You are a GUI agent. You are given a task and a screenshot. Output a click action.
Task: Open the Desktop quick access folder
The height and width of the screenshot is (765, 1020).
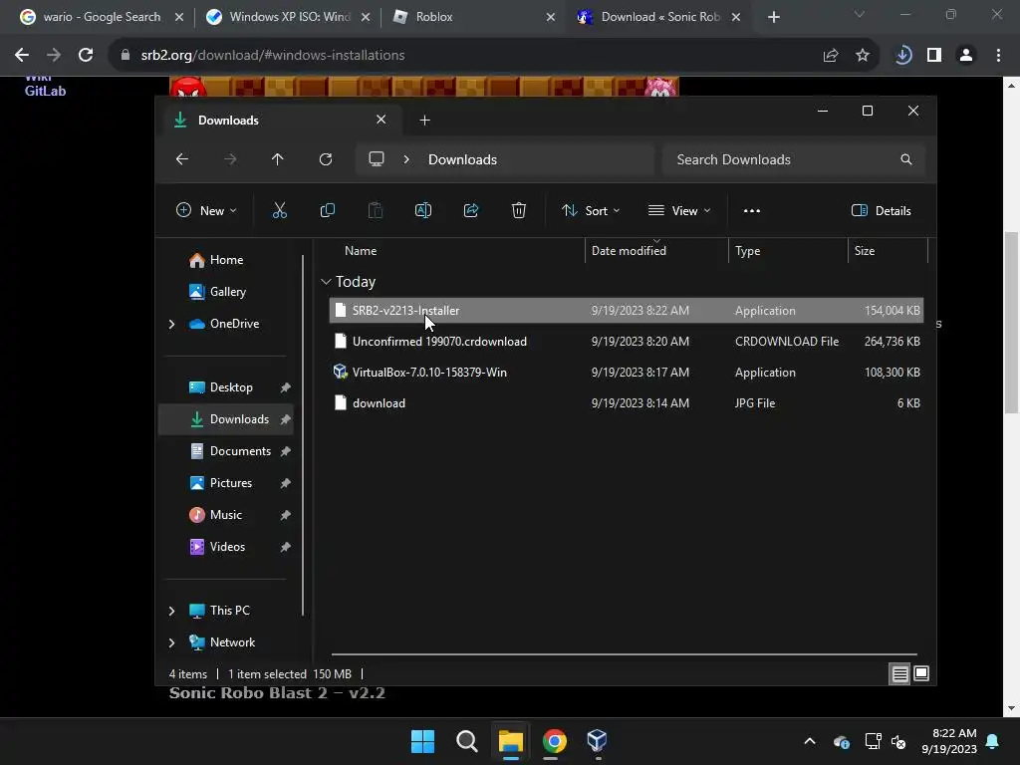(x=226, y=387)
